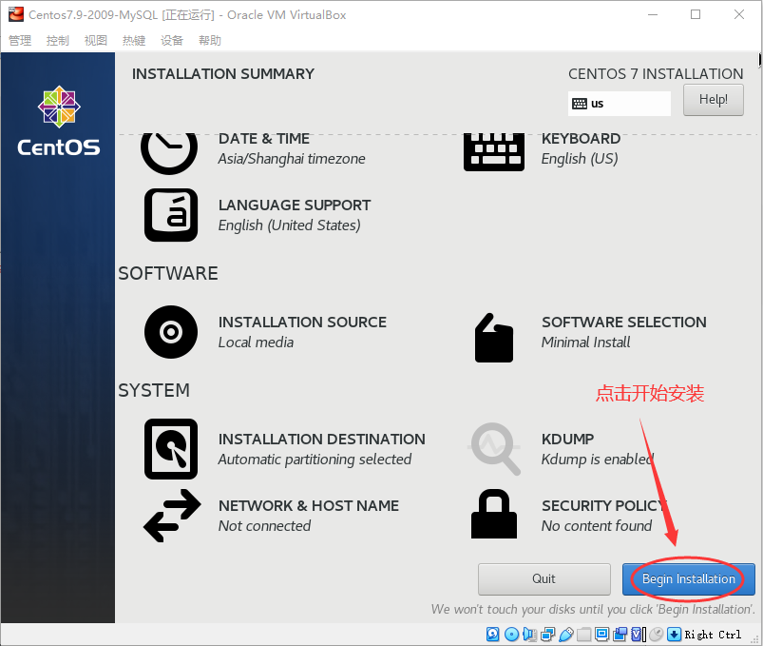Screen dimensions: 763x646
Task: Open the 设备 menu
Action: (172, 41)
